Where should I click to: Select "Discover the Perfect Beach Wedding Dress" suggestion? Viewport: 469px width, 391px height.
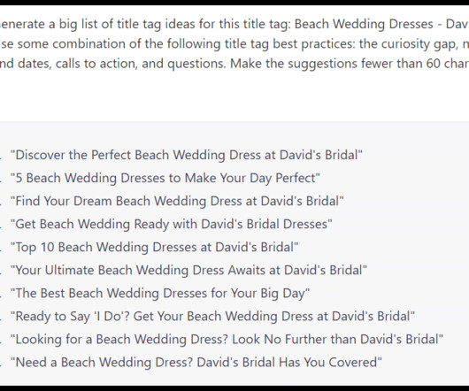(x=187, y=155)
